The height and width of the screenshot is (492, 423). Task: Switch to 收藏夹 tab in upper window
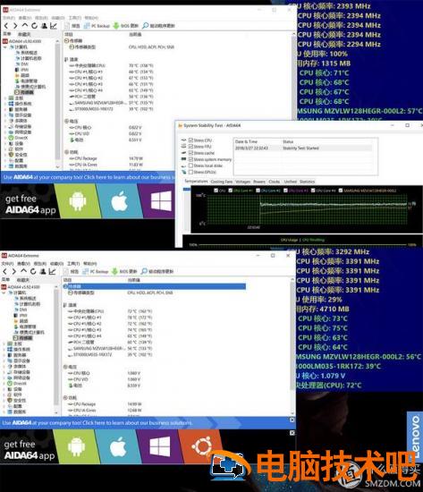[x=24, y=34]
